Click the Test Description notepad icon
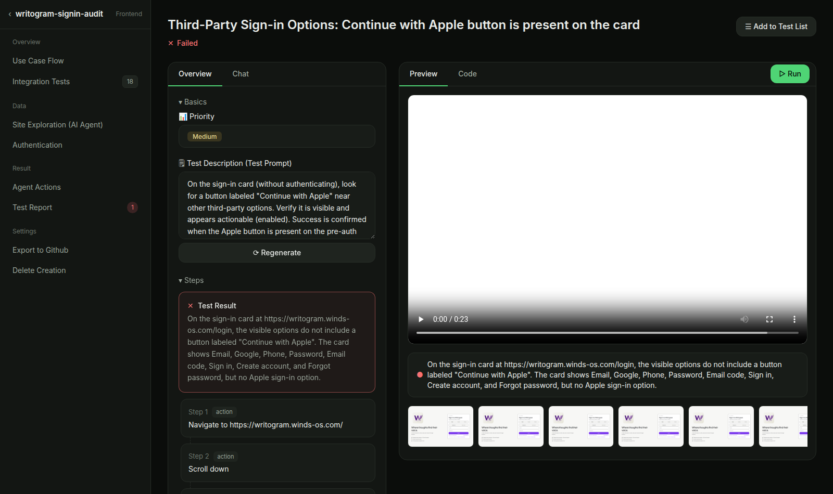Image resolution: width=833 pixels, height=494 pixels. 182,163
